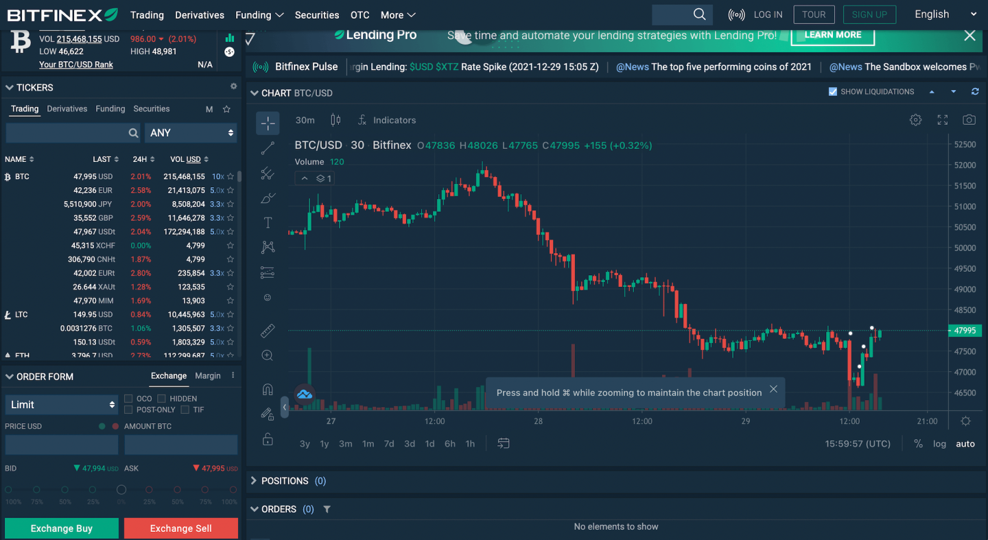Image resolution: width=988 pixels, height=540 pixels.
Task: Open the cloud save chart icon
Action: (304, 394)
